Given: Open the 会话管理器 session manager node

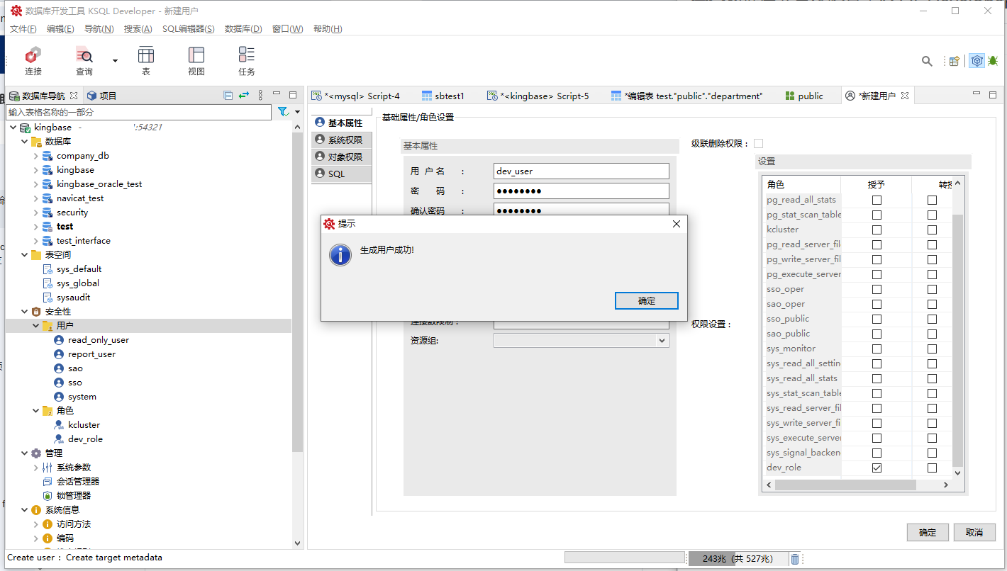Looking at the screenshot, I should point(77,482).
